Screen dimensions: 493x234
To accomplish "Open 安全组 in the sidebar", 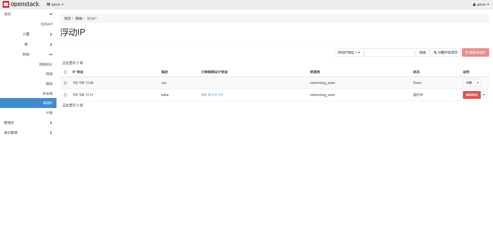I will (x=48, y=93).
